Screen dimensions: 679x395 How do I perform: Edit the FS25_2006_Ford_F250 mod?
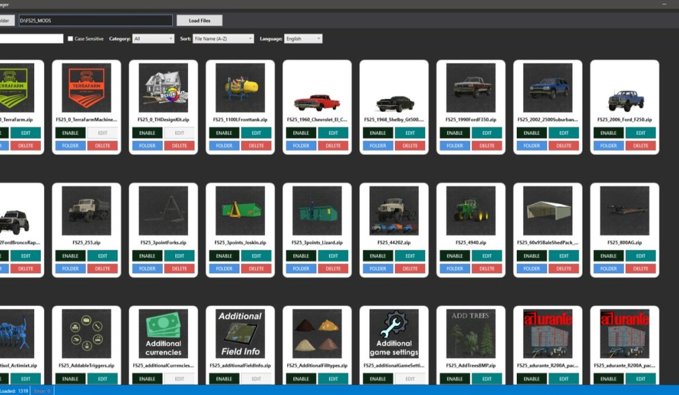point(641,133)
